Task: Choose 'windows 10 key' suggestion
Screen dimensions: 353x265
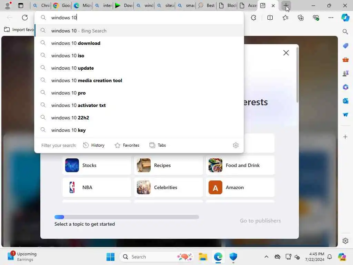Action: tap(139, 130)
